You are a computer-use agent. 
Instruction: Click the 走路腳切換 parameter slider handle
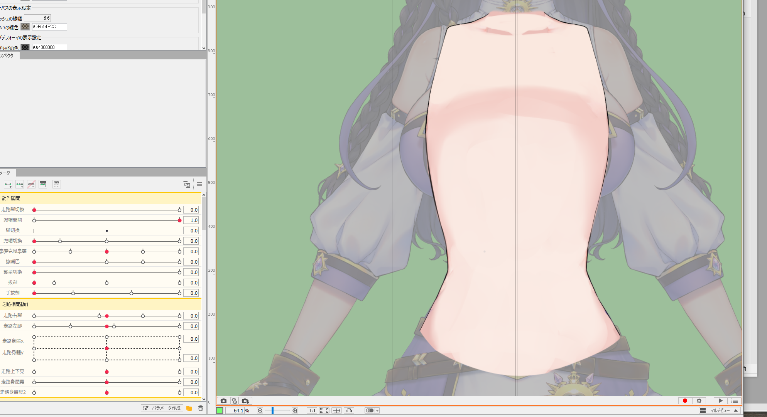pyautogui.click(x=34, y=210)
